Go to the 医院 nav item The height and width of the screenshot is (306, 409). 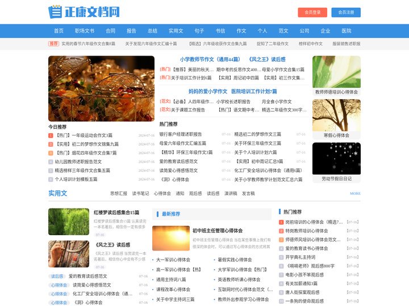tap(347, 31)
